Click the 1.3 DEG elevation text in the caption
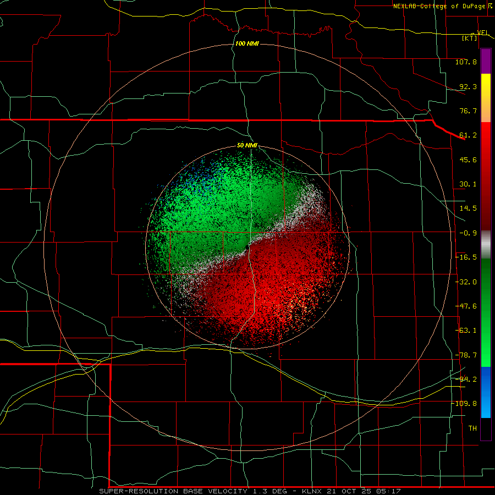 (270, 491)
